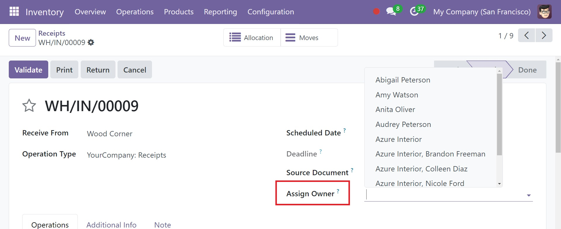This screenshot has width=561, height=229.
Task: Click the gear icon beside WH/IN/00009
Action: pos(91,42)
